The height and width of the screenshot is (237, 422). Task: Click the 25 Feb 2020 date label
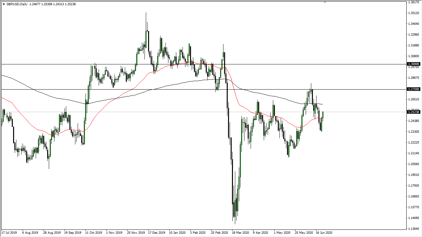pyautogui.click(x=220, y=233)
